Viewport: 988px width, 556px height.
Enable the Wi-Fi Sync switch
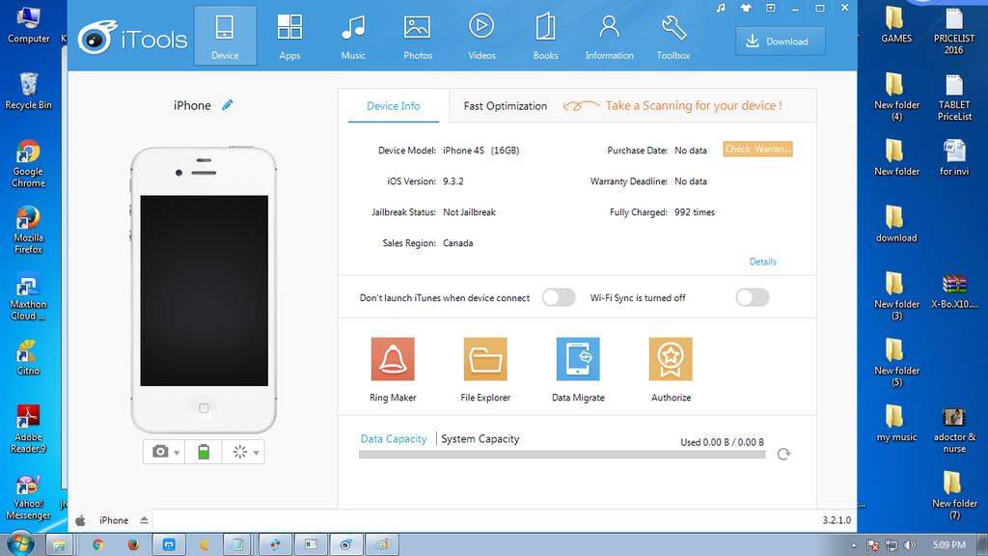[753, 297]
